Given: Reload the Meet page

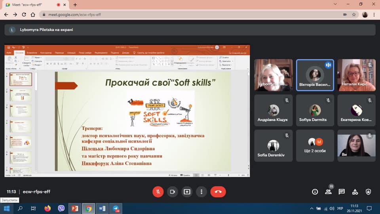Looking at the screenshot, I should pyautogui.click(x=25, y=14).
